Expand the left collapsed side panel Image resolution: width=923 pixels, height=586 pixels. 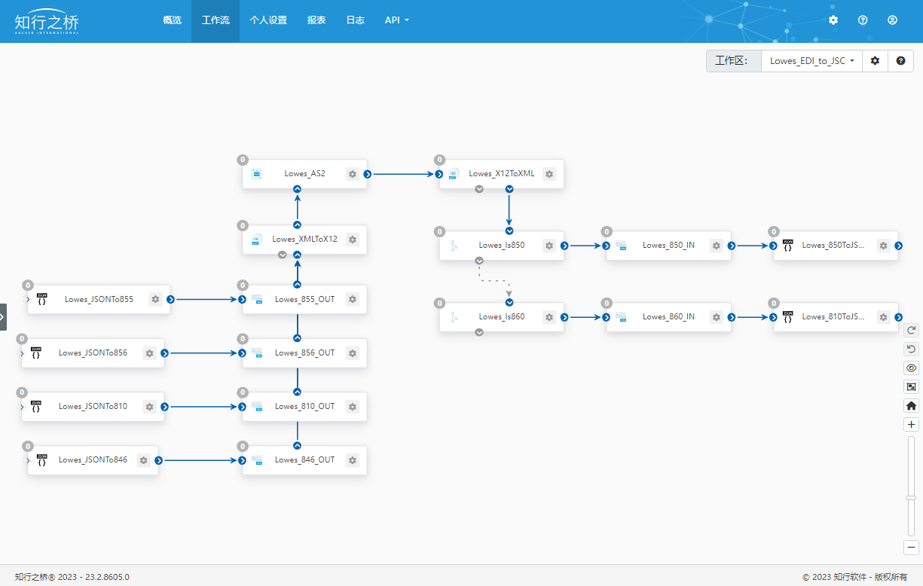point(3,317)
